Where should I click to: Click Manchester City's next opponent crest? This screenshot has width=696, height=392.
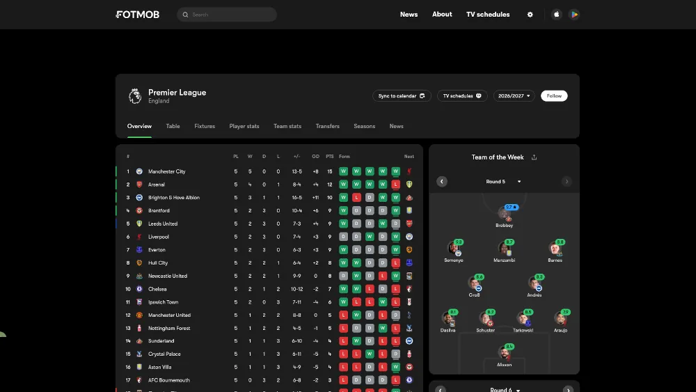409,171
